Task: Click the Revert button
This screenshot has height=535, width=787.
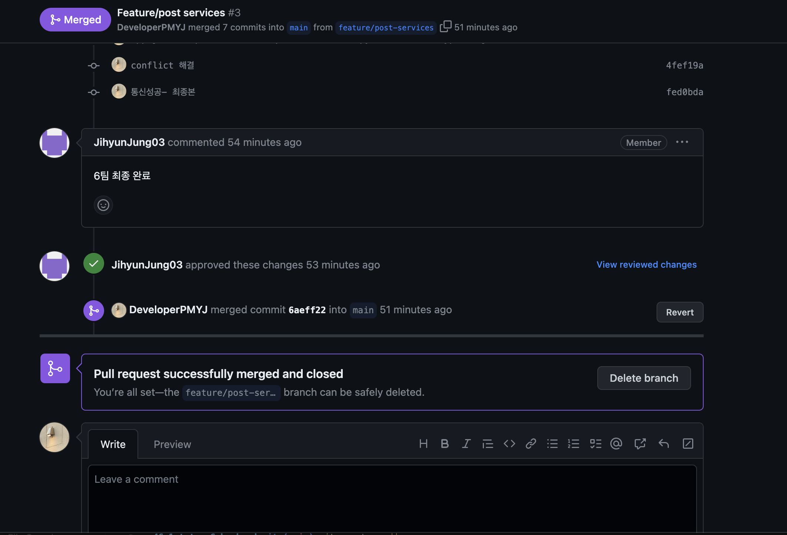Action: 680,312
